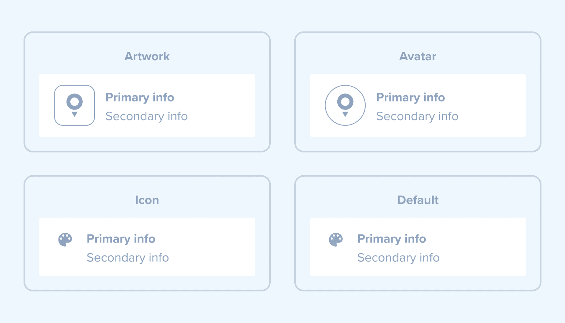The height and width of the screenshot is (323, 565).
Task: Click Primary info text in Avatar card
Action: click(x=411, y=97)
